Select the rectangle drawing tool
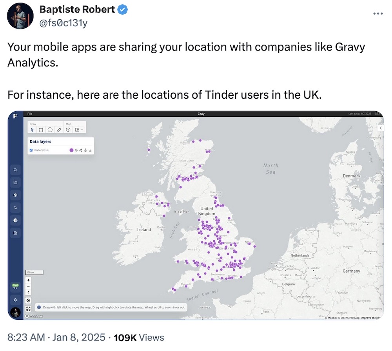 (x=40, y=129)
